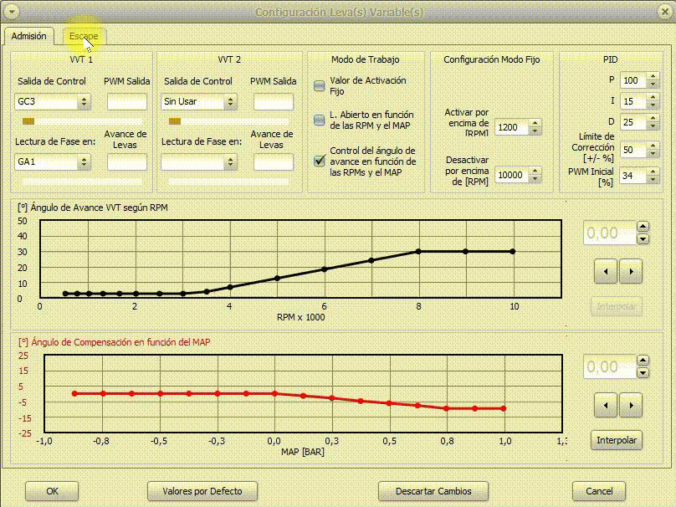The image size is (676, 507).
Task: Move to previous MAP graph point
Action: pos(605,405)
